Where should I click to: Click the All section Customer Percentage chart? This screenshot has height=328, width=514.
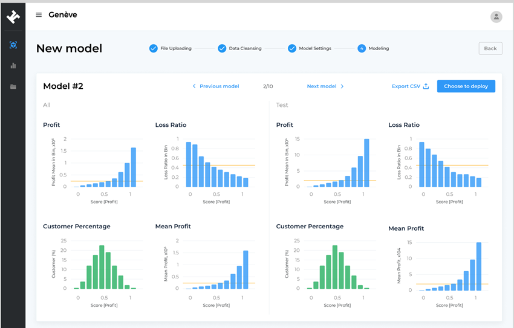point(102,266)
